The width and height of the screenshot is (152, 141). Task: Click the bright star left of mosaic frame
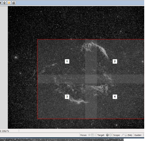[16, 57]
